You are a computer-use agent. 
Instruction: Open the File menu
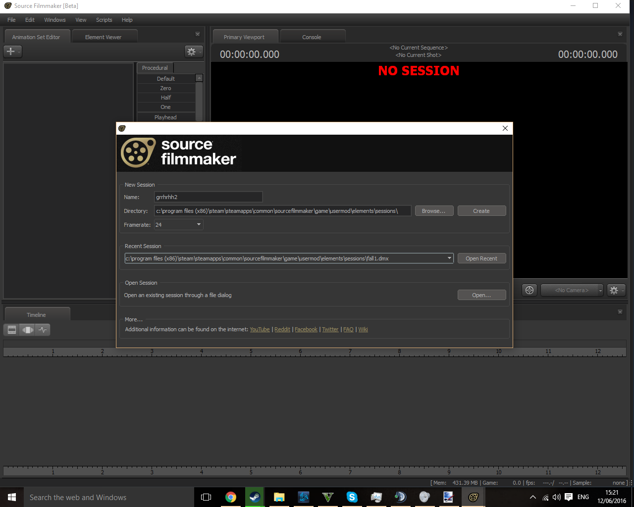pyautogui.click(x=11, y=20)
